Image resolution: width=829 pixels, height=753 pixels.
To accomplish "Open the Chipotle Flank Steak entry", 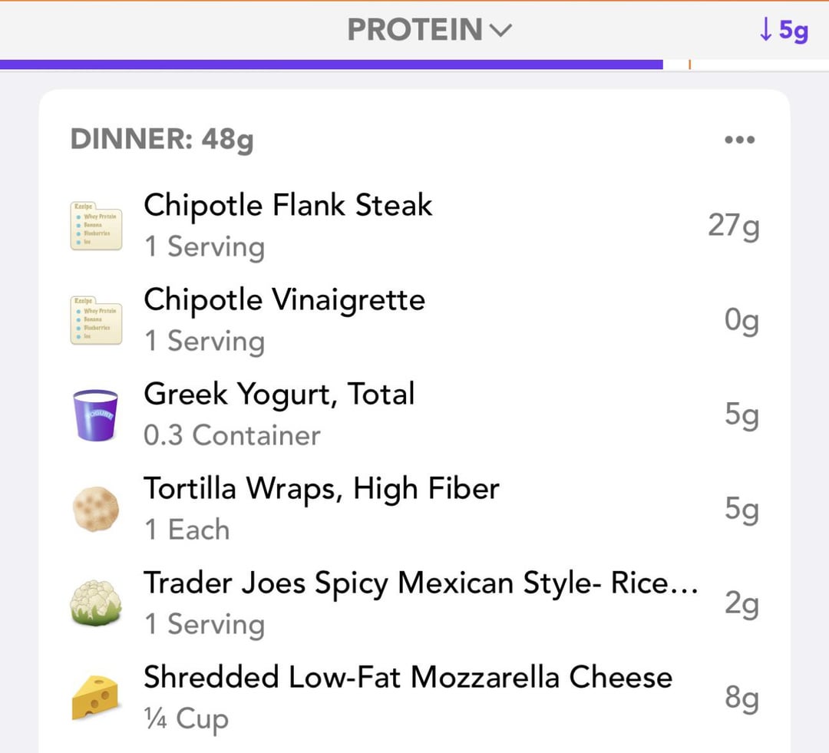I will coord(414,226).
